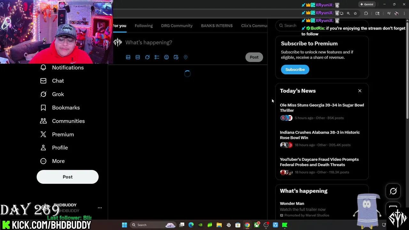This screenshot has height=230, width=409.
Task: Click the large white Post button
Action: coord(67,177)
